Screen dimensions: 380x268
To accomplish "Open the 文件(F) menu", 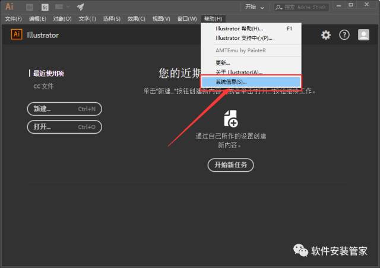I will 13,19.
